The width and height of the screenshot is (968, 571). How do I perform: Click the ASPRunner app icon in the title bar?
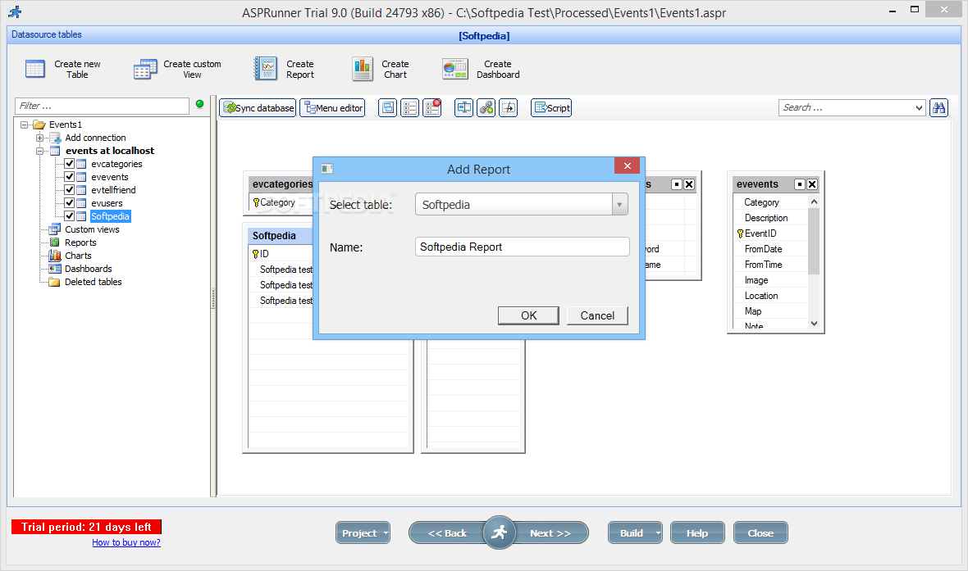(15, 11)
